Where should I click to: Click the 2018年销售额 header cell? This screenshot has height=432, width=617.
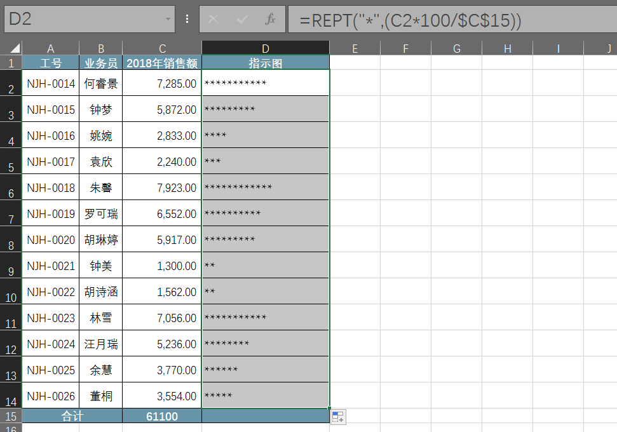tap(162, 62)
